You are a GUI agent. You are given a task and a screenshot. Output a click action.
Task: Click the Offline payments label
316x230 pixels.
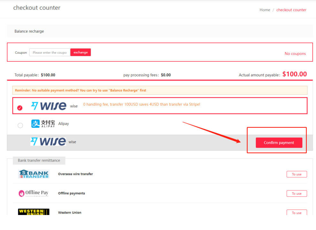(71, 193)
